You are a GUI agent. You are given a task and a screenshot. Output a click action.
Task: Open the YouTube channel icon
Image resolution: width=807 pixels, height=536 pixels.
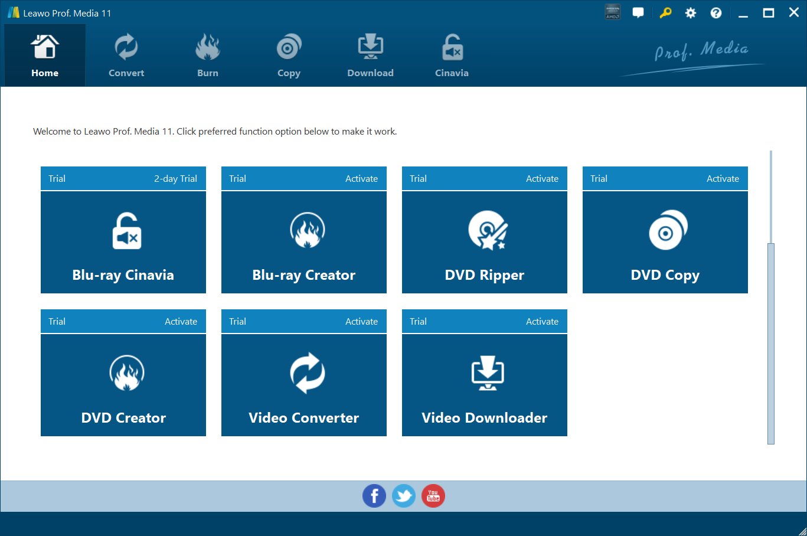pos(433,496)
